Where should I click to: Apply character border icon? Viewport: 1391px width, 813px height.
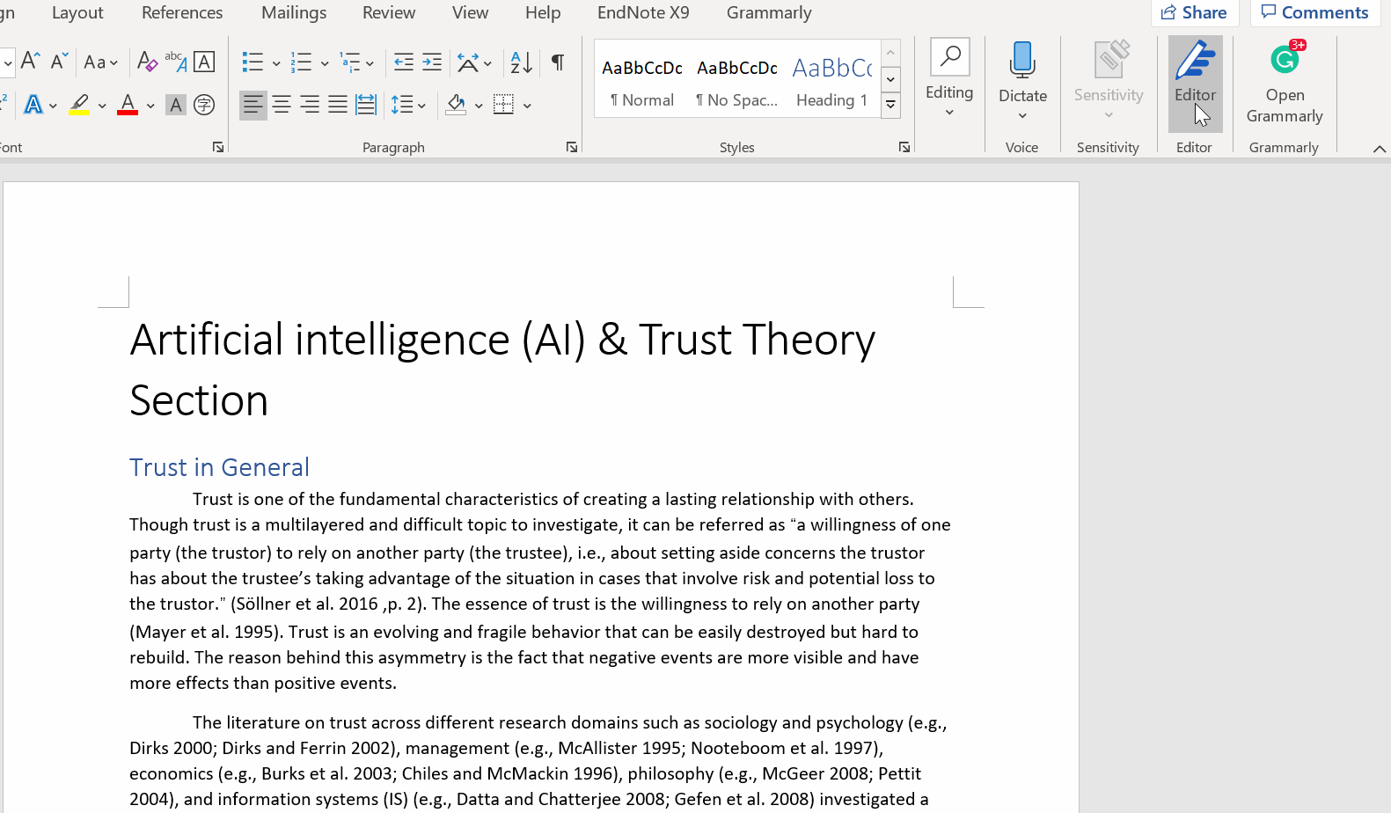(x=204, y=62)
